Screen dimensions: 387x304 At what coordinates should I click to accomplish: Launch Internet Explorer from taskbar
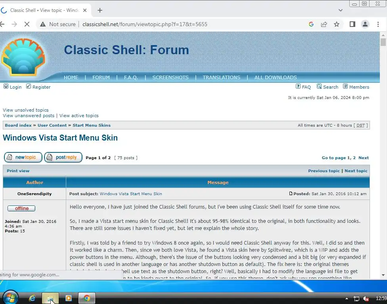[32, 298]
